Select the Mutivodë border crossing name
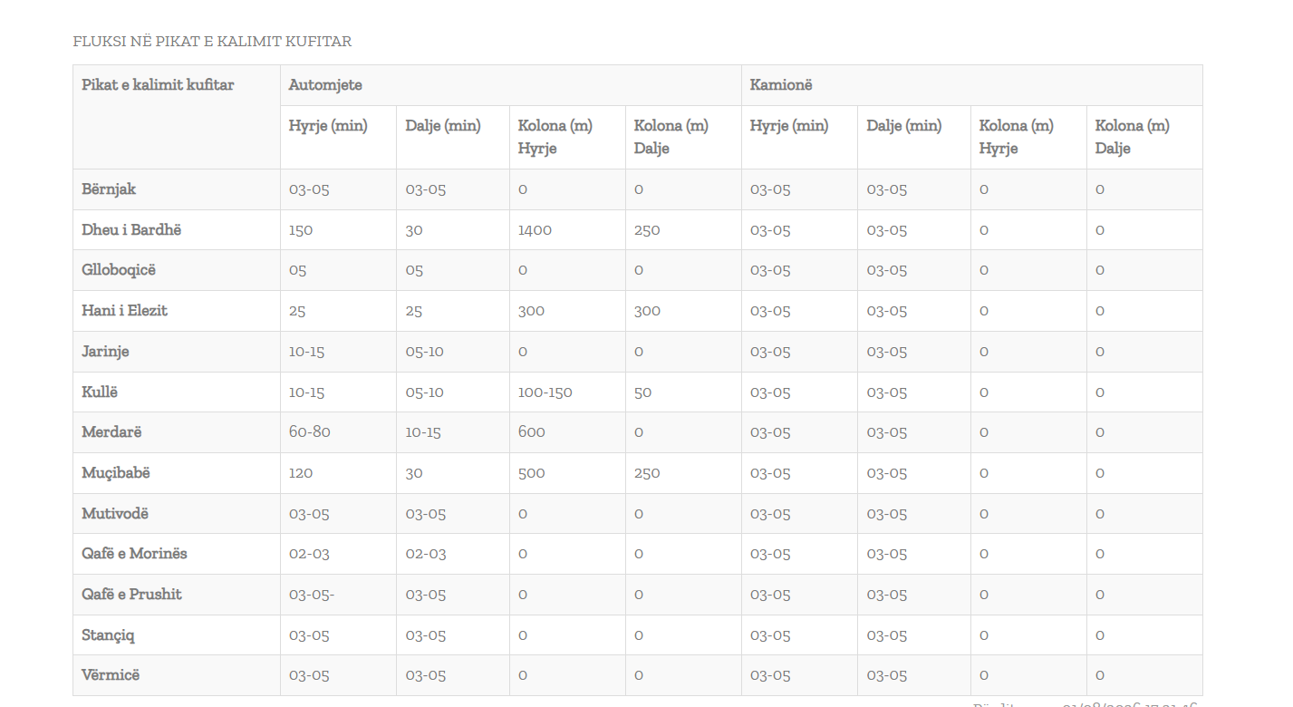Image resolution: width=1293 pixels, height=707 pixels. pyautogui.click(x=115, y=514)
